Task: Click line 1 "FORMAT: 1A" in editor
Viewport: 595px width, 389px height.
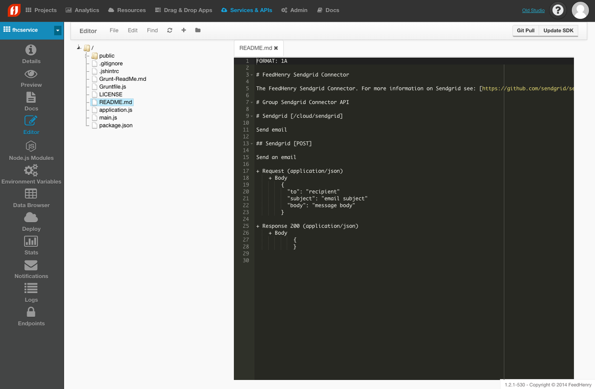Action: [272, 61]
